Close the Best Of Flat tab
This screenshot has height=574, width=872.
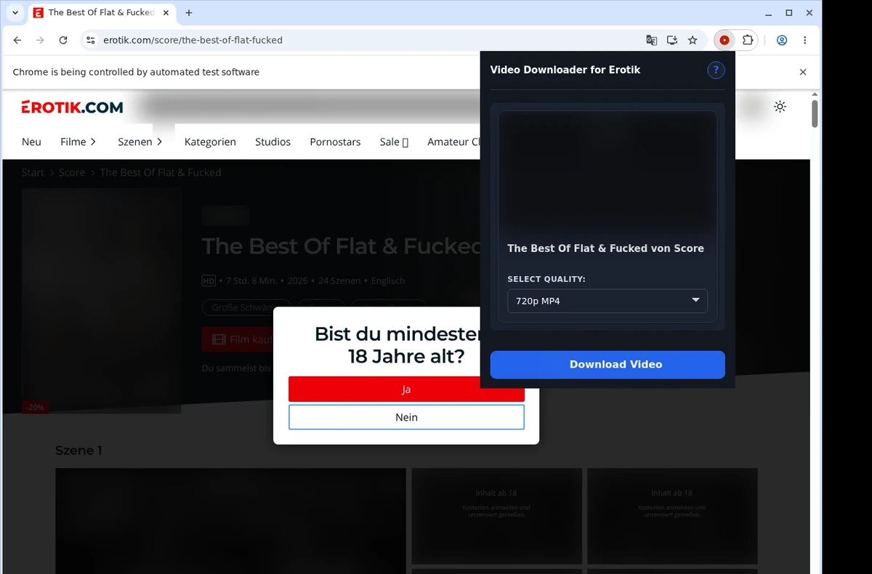167,12
